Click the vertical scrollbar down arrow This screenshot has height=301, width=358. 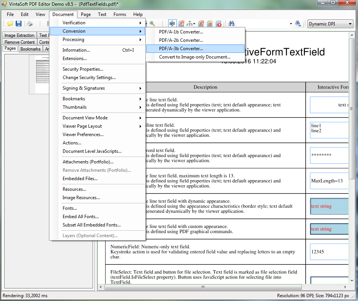point(352,280)
